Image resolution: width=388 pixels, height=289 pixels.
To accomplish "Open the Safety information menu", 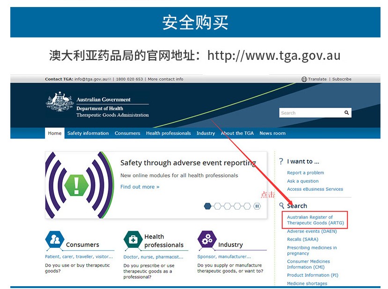I will click(x=88, y=133).
